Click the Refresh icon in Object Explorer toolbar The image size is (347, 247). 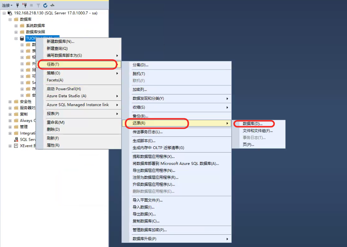pos(45,6)
